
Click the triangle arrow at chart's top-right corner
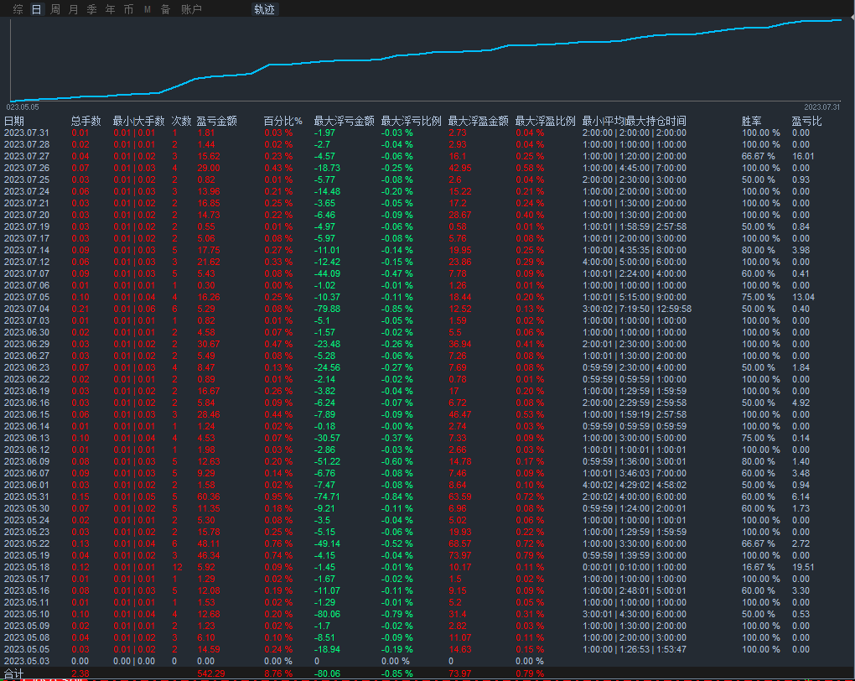click(x=852, y=18)
